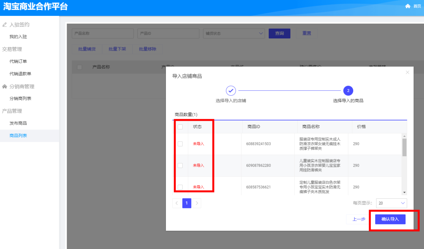The image size is (424, 249).
Task: Go to next page arrow in pagination
Action: pos(197,203)
